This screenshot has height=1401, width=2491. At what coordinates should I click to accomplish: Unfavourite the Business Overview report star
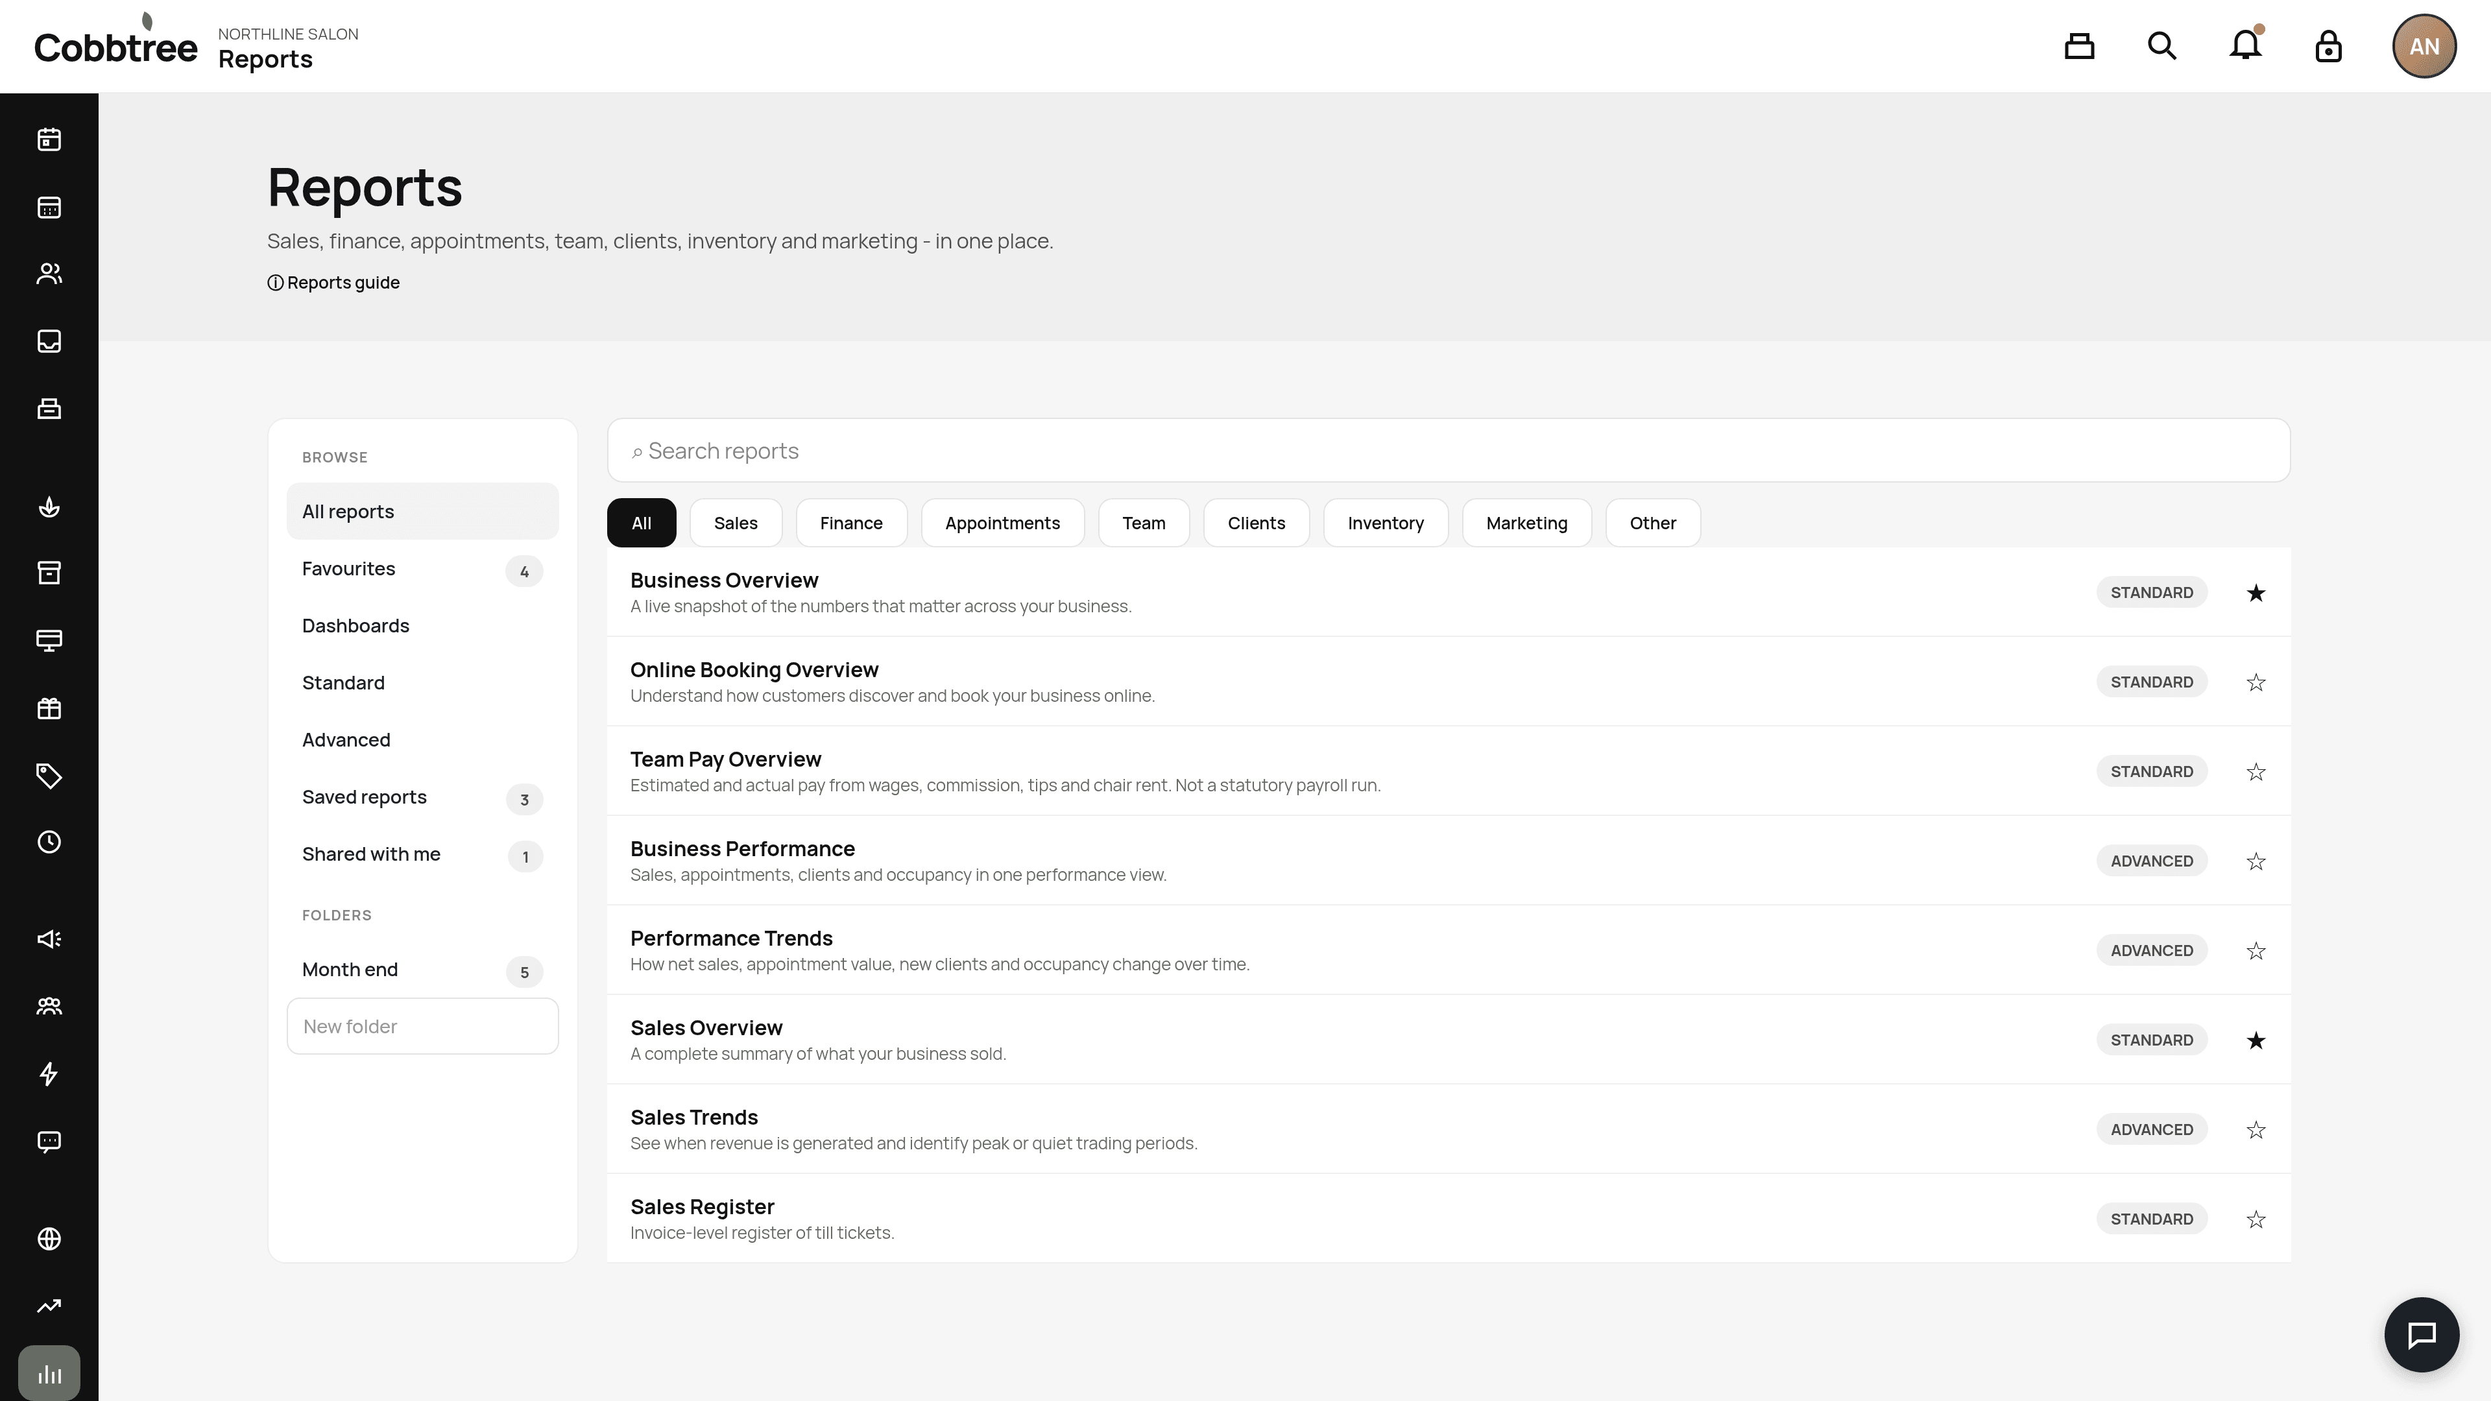point(2256,593)
